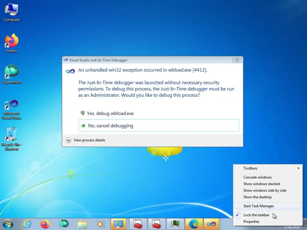Select the Microsoft Visual Studio desktop shortcut
This screenshot has height=230, width=307.
[x=12, y=110]
